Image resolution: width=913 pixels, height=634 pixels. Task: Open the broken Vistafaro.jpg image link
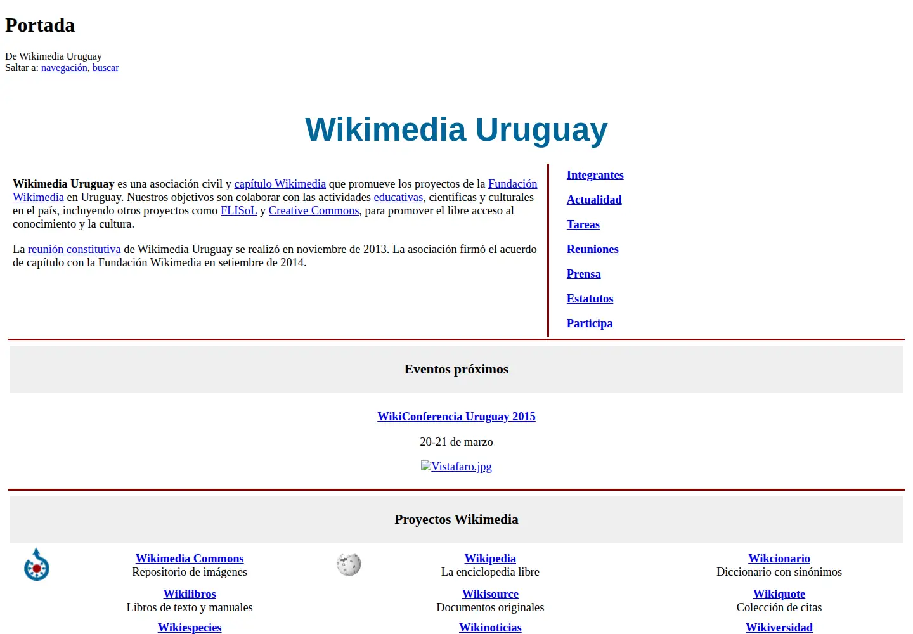click(456, 467)
